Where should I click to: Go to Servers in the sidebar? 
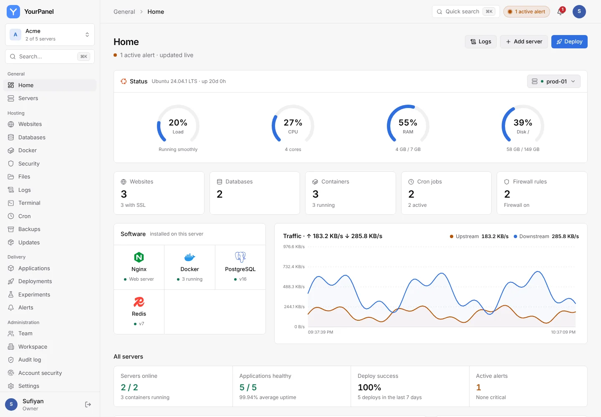(50, 98)
